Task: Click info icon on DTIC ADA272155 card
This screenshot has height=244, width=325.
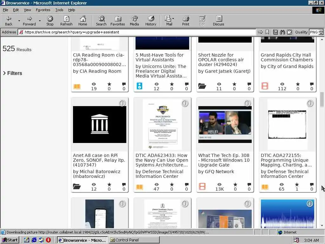Action: pos(310,103)
